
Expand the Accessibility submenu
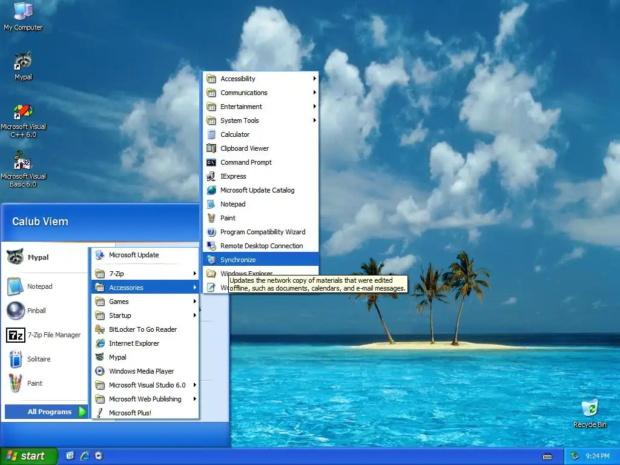click(261, 79)
